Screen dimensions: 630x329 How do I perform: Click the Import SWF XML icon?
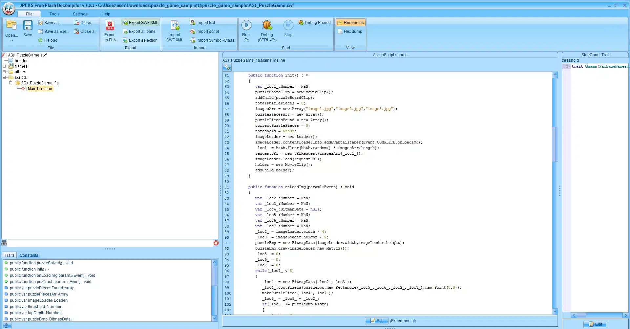(x=175, y=26)
